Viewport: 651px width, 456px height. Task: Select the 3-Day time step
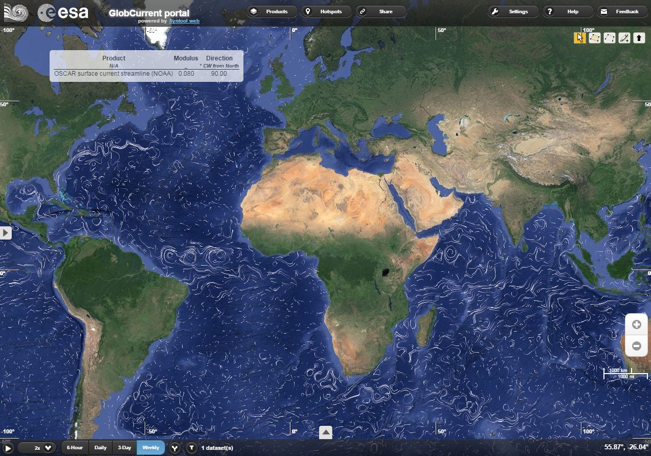124,448
